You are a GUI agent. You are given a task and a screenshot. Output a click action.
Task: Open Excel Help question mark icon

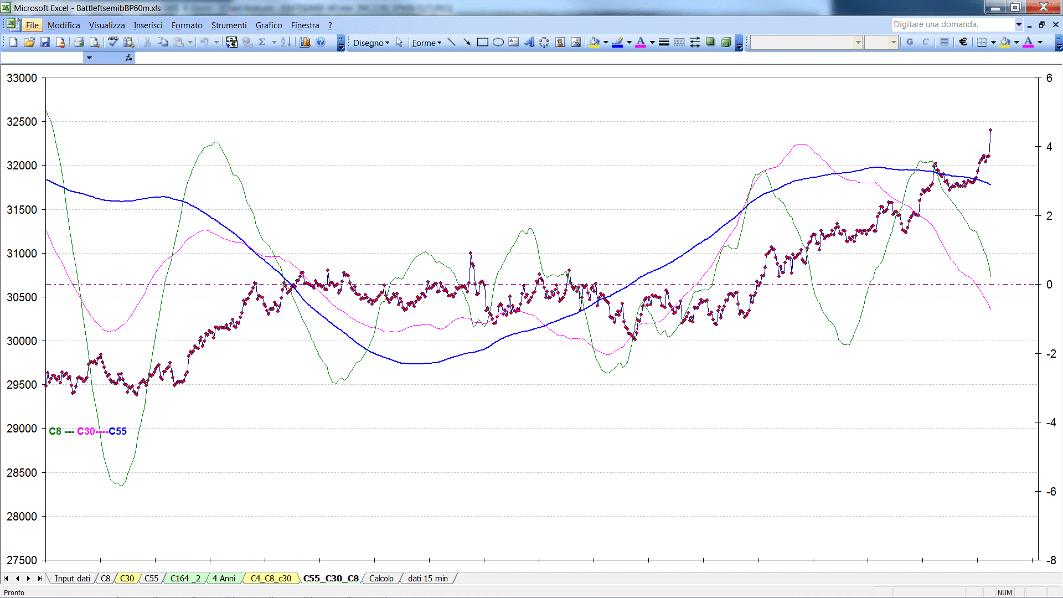click(x=321, y=42)
